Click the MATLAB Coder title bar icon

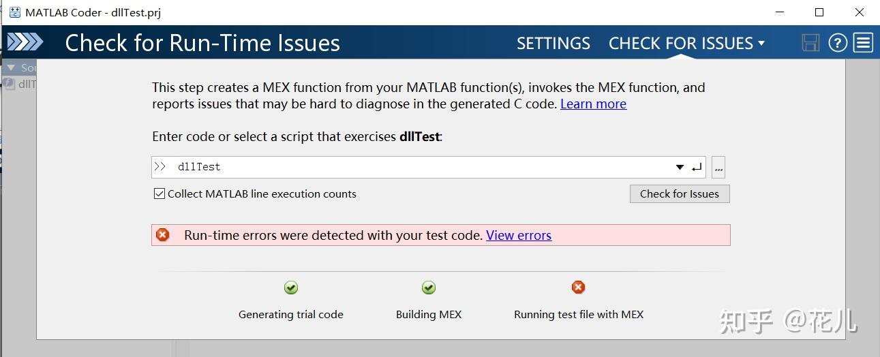pyautogui.click(x=14, y=12)
